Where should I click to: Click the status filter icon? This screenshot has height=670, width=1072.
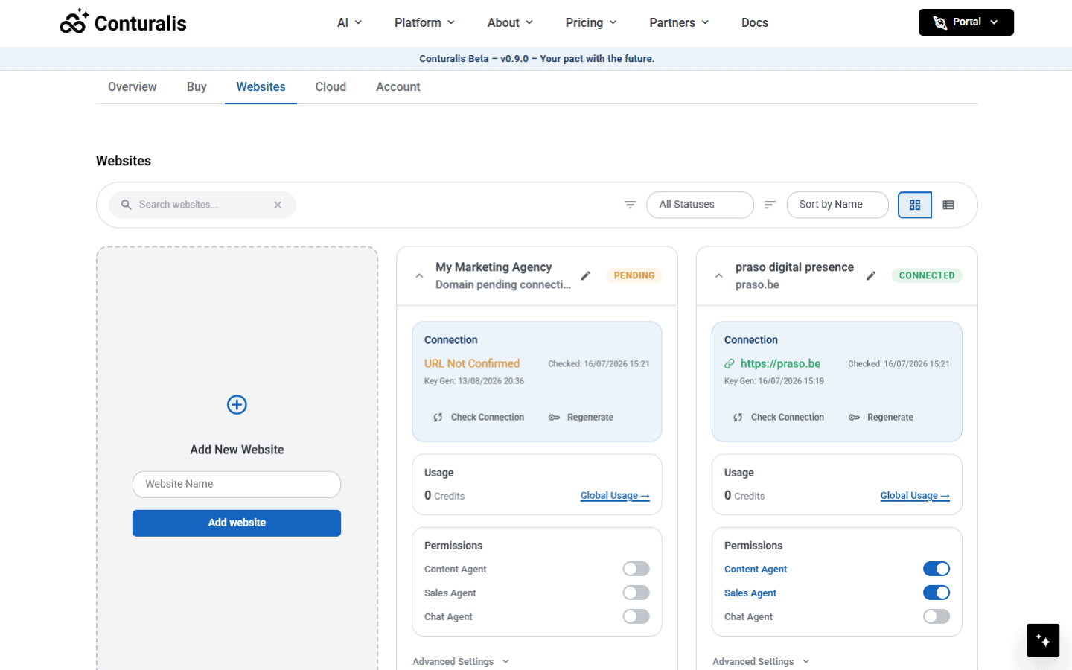coord(630,205)
